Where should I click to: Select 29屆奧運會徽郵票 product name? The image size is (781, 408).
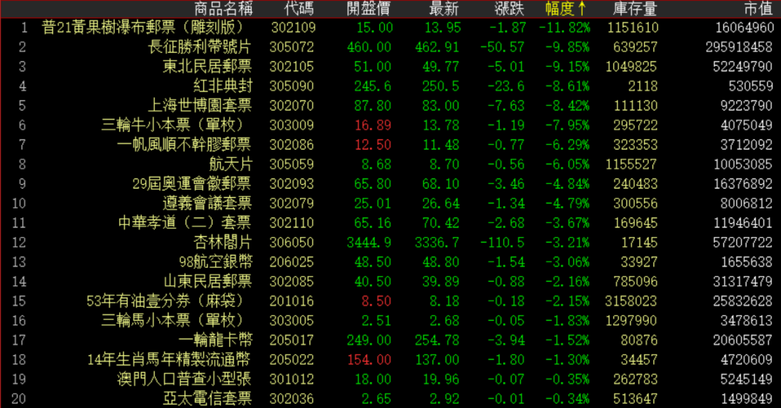tap(192, 183)
